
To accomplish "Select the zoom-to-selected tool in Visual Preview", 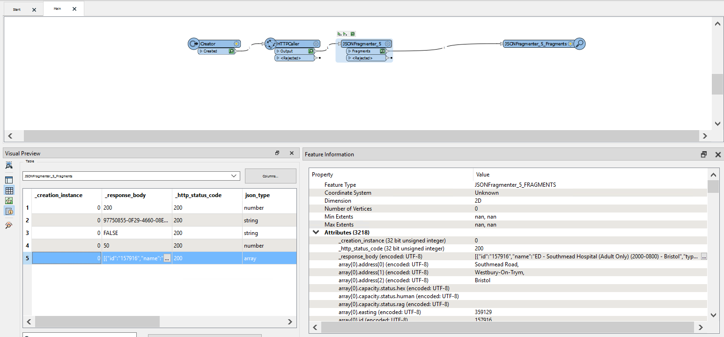I will point(9,165).
